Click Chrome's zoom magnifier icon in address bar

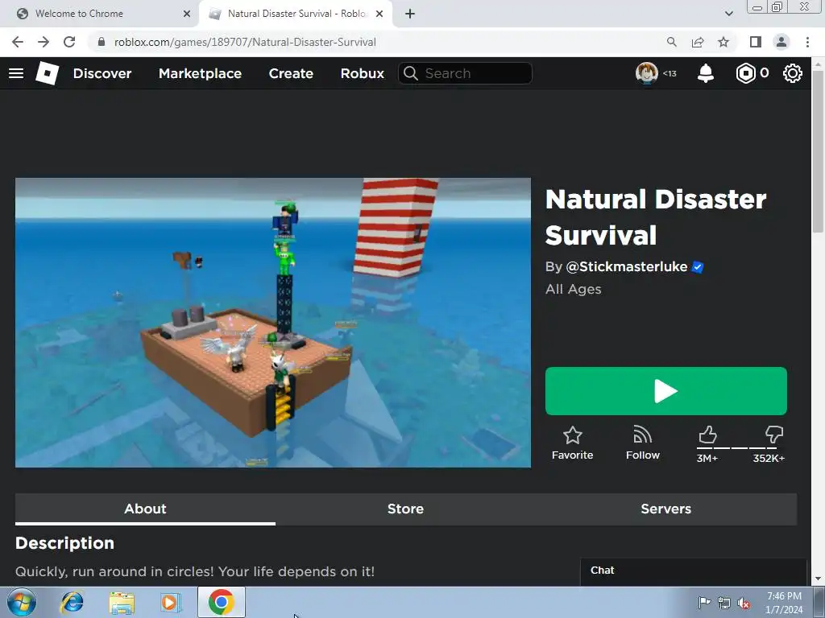671,42
